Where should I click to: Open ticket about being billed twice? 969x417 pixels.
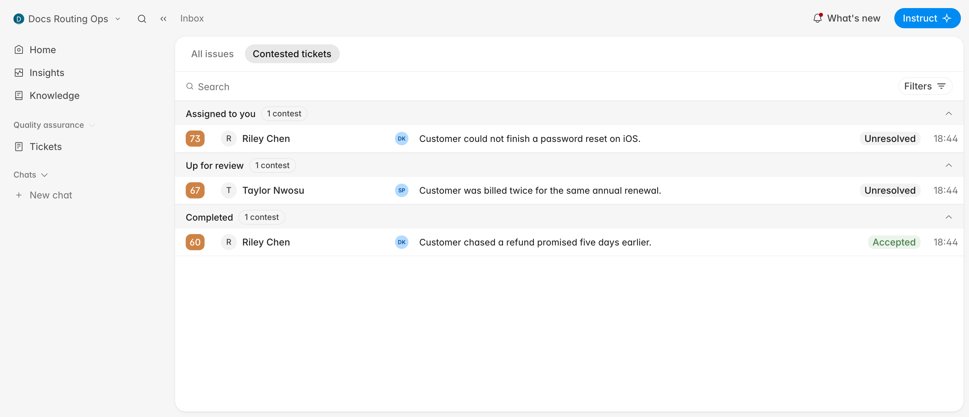point(540,191)
